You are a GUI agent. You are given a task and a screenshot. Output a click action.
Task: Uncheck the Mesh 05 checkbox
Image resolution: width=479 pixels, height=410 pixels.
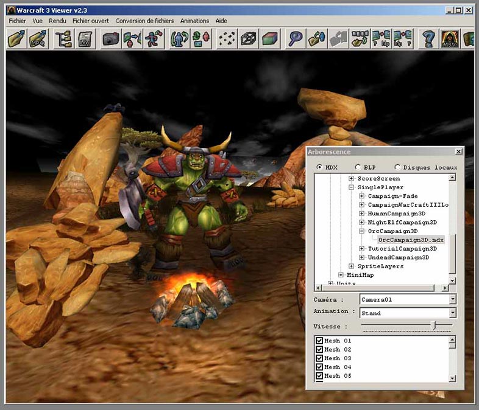319,375
